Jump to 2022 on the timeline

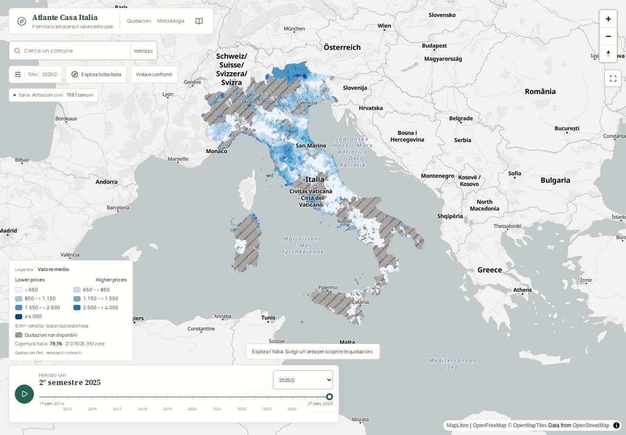point(242,409)
